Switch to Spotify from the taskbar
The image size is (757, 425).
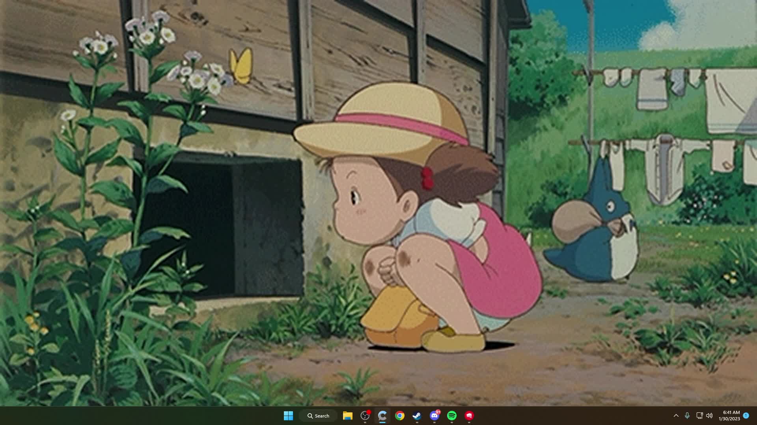tap(452, 416)
